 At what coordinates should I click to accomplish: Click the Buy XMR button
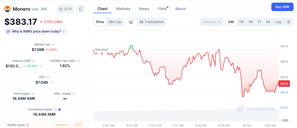pos(282,7)
